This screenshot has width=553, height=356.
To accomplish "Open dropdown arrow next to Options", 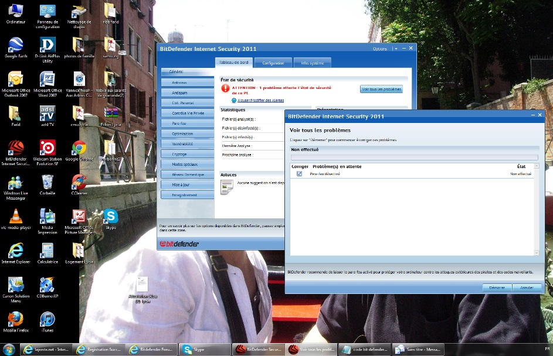I will (396, 49).
